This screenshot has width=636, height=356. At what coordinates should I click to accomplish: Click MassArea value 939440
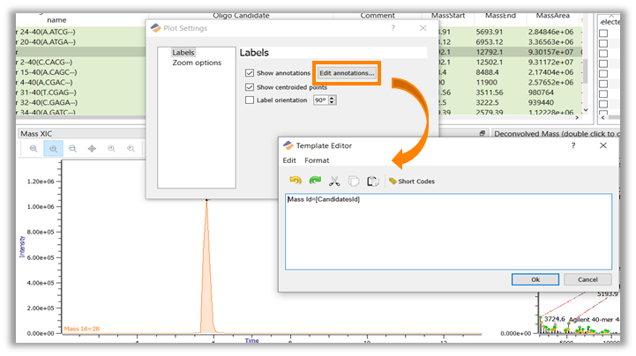pos(541,102)
